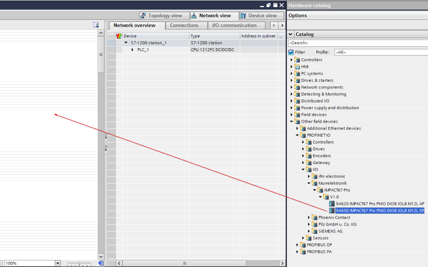Open the zoom level 100% dropdown
The height and width of the screenshot is (267, 428).
click(58, 263)
